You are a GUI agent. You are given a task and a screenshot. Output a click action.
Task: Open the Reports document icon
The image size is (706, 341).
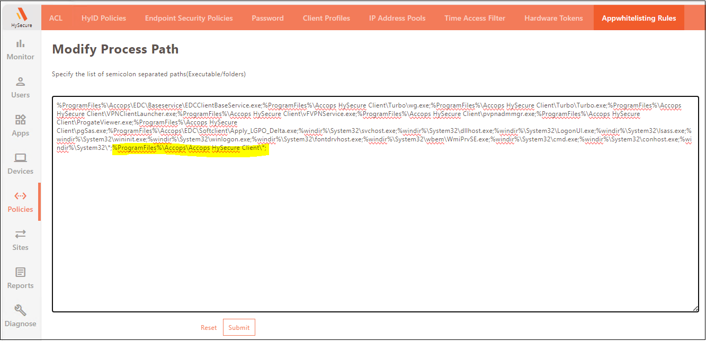(x=21, y=272)
